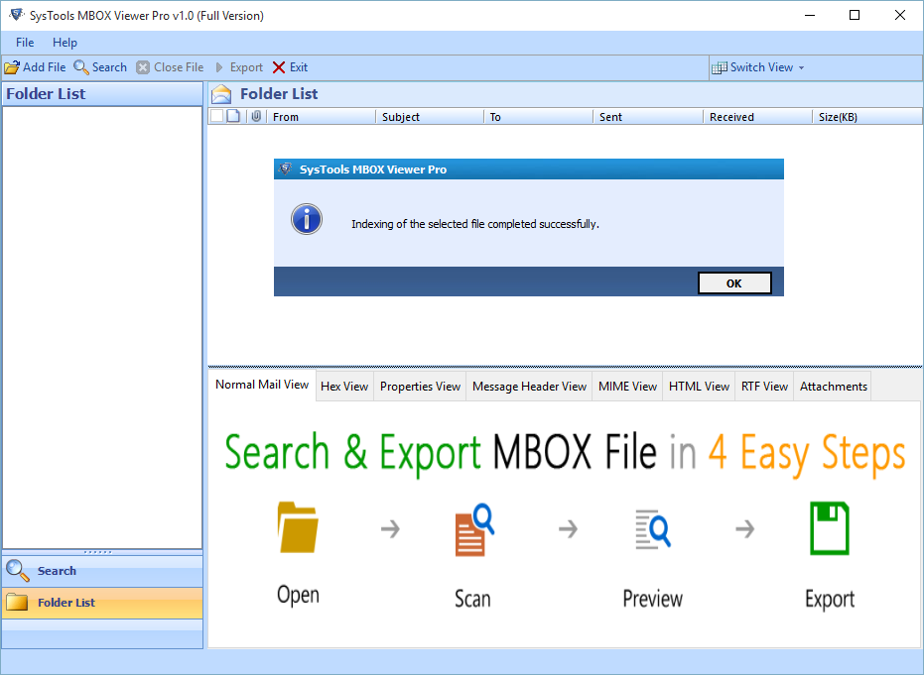Confirm the dialog with OK
Image resolution: width=924 pixels, height=675 pixels.
734,283
